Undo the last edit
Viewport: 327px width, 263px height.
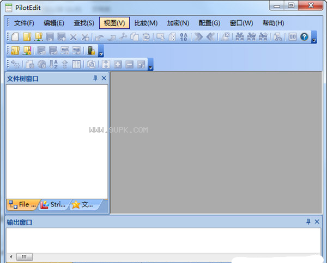coord(100,37)
